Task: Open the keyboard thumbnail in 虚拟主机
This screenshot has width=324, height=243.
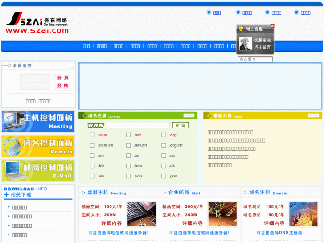Action: coord(142,214)
